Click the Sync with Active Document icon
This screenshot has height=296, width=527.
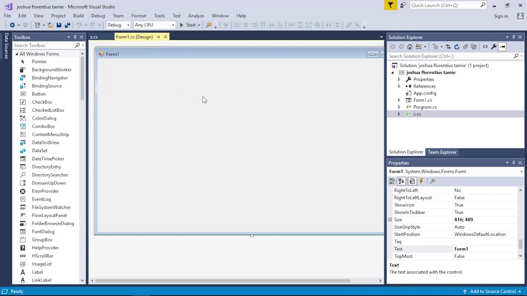448,47
